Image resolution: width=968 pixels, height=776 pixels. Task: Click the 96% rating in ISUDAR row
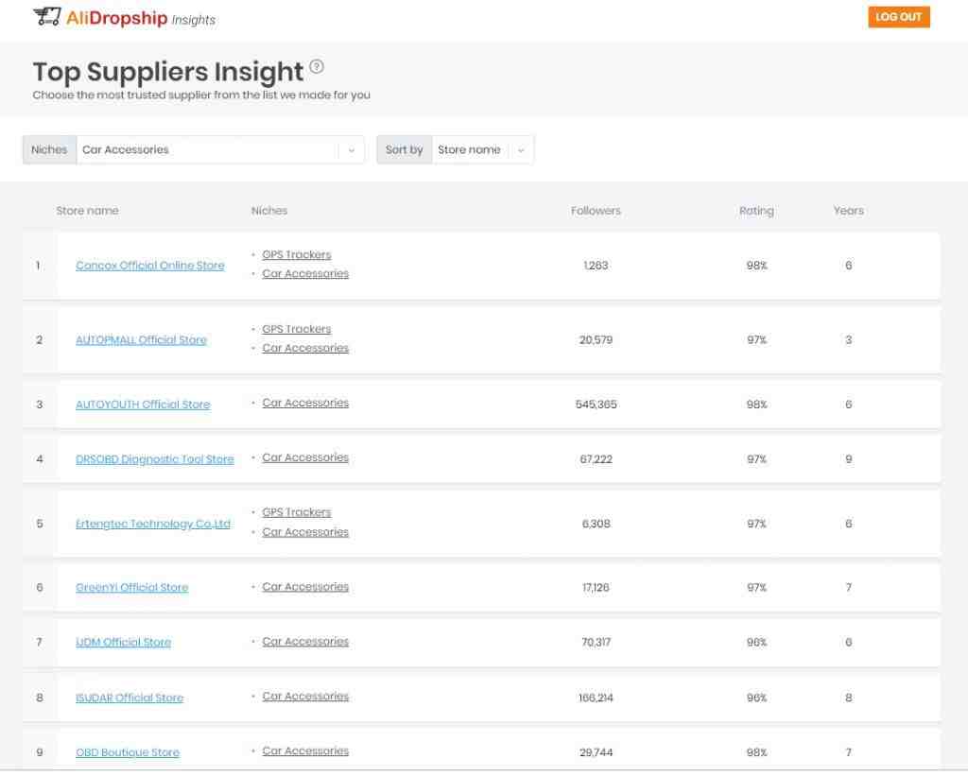pyautogui.click(x=756, y=698)
